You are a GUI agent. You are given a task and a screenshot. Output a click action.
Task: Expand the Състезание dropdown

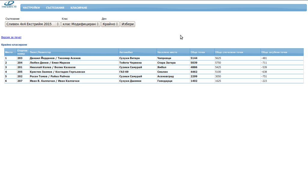(32, 24)
